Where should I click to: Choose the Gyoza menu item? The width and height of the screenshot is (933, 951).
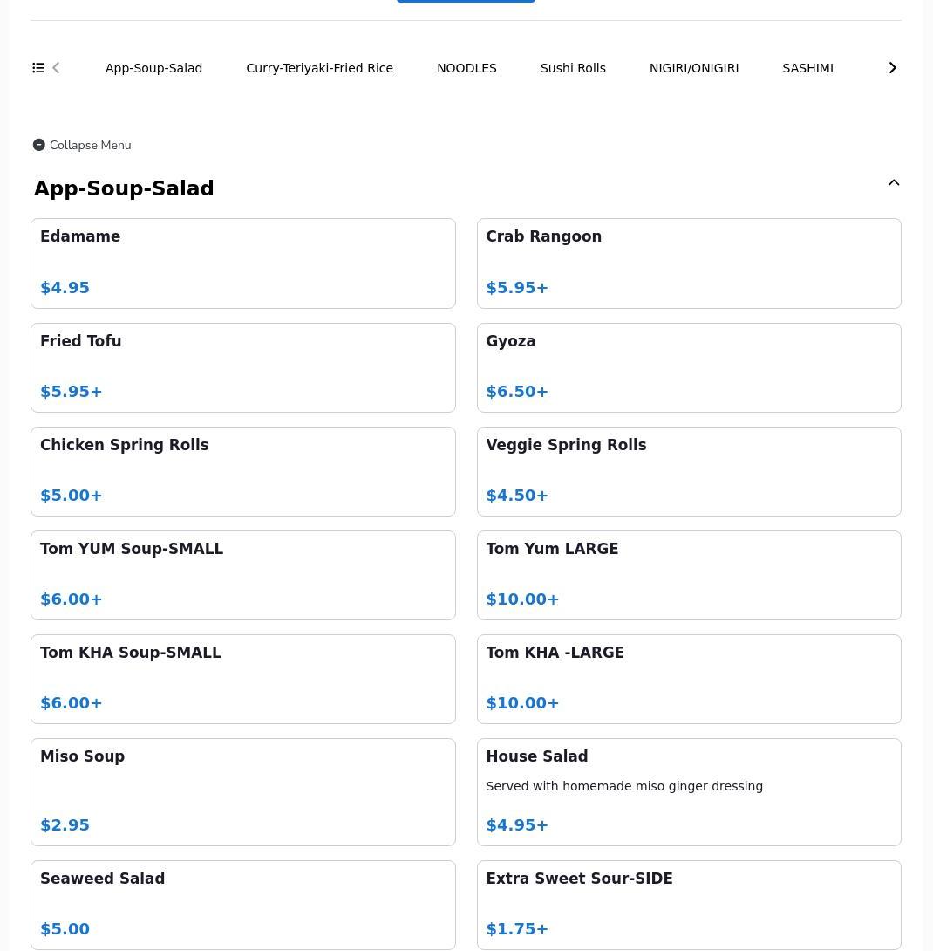pos(688,367)
